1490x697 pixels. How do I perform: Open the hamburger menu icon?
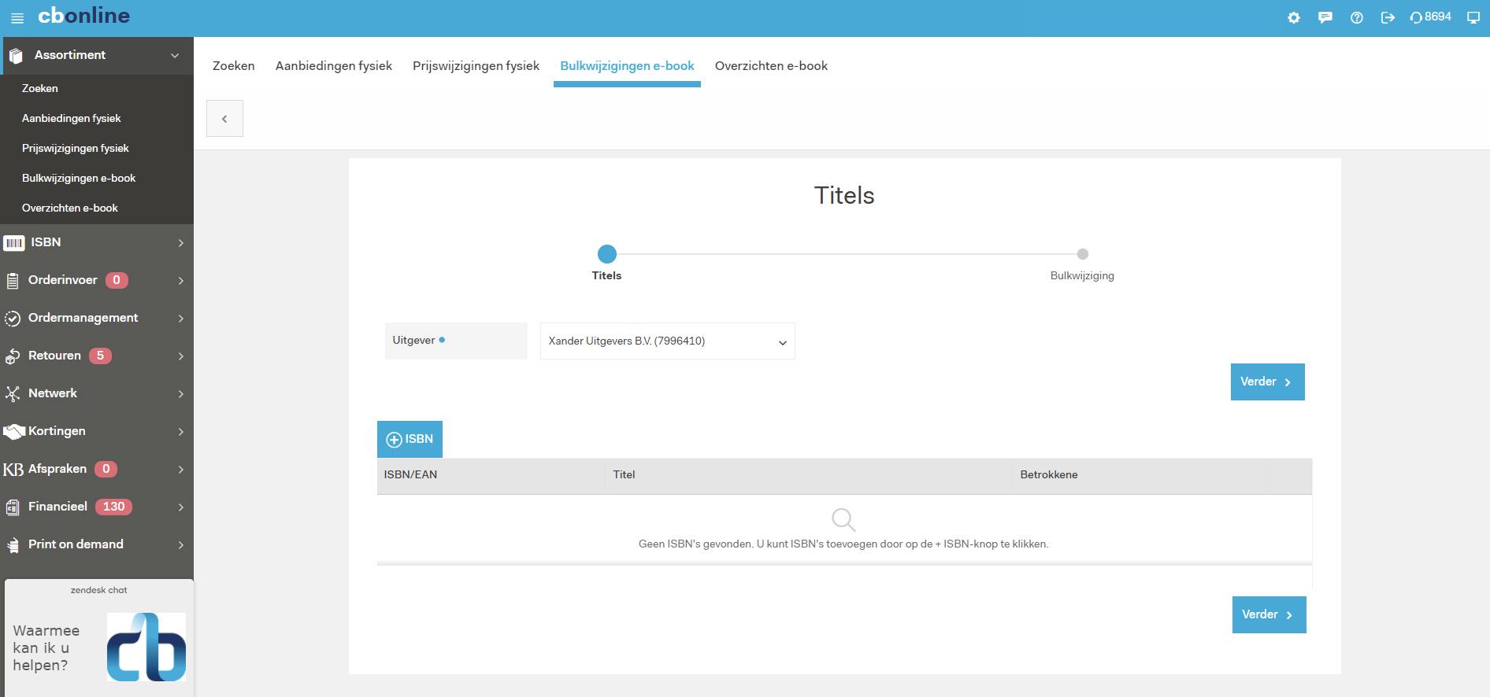(17, 18)
